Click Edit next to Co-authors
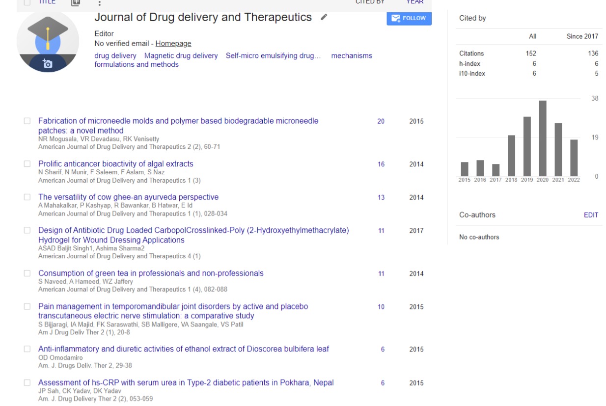 pyautogui.click(x=591, y=215)
